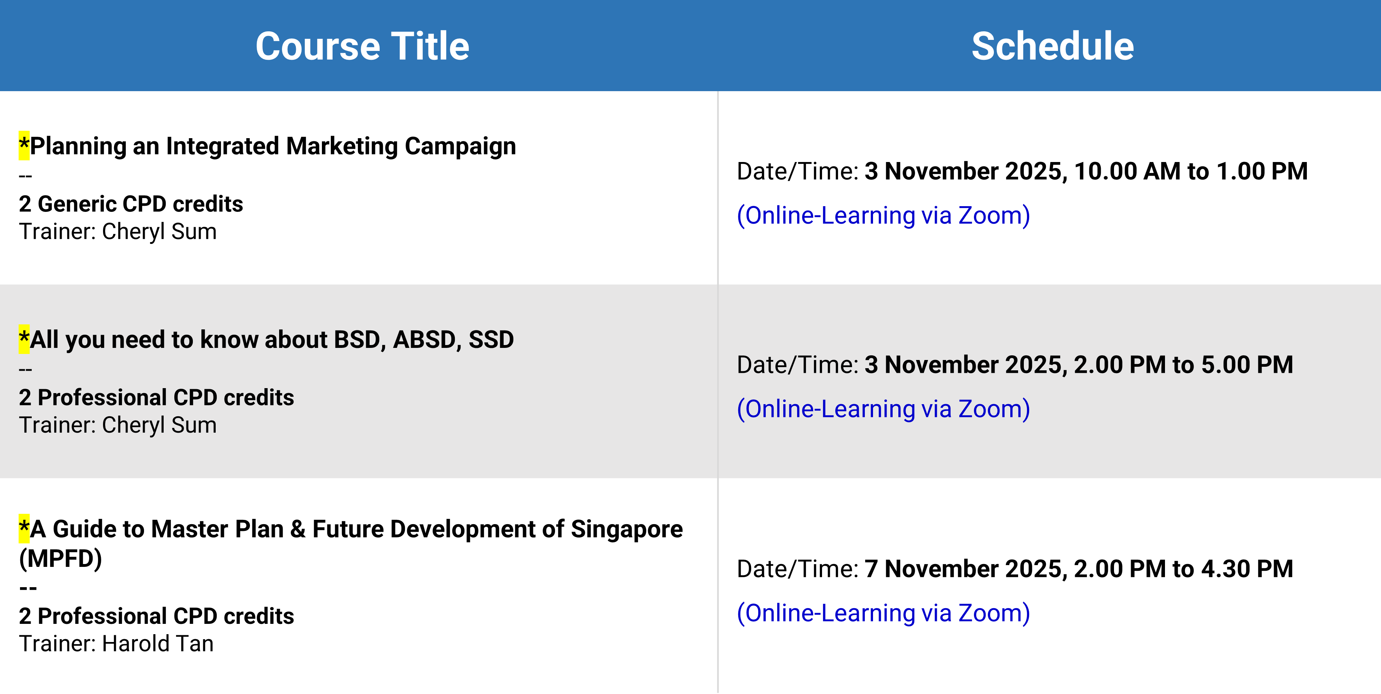Click the 3 November 2.00 PM to 5.00 PM date
The height and width of the screenshot is (694, 1381).
click(1078, 365)
